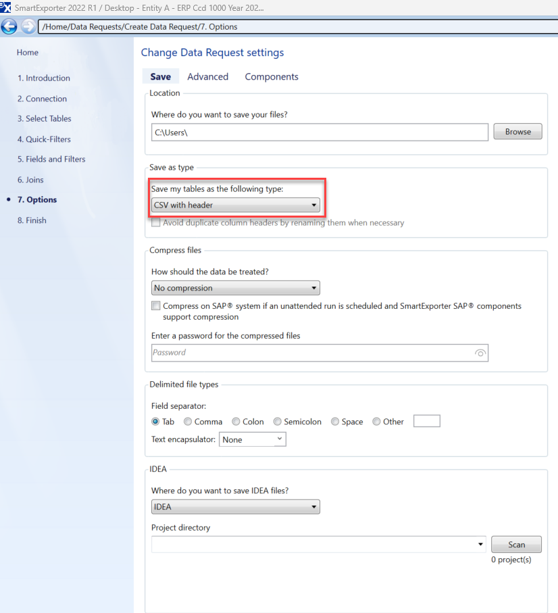Navigate to step 8. Finish
Viewport: 558px width, 613px height.
pos(32,220)
